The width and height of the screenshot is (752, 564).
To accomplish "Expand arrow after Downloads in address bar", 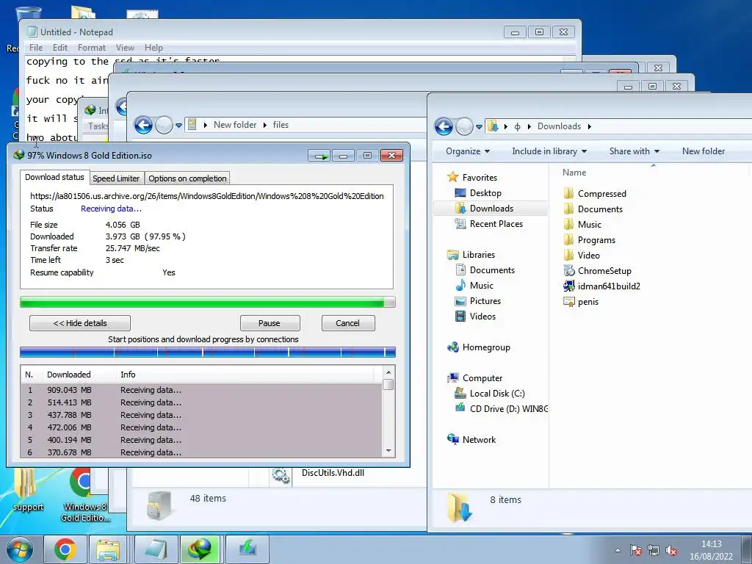I will click(590, 126).
